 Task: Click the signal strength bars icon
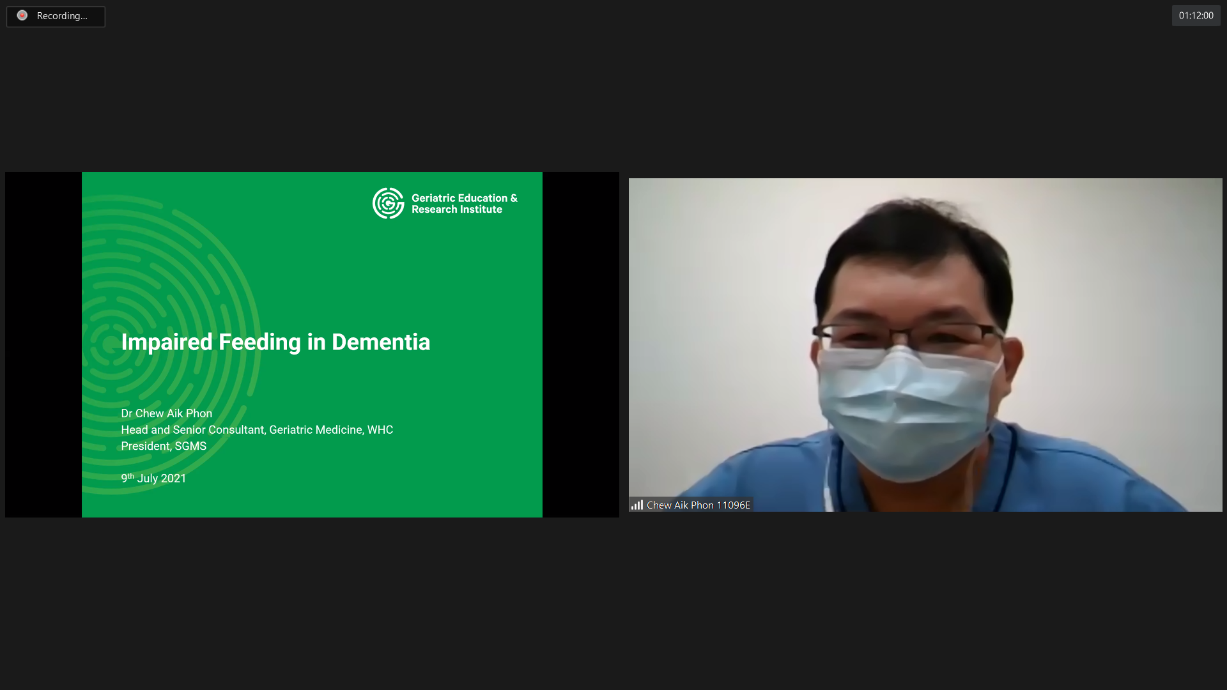click(637, 505)
